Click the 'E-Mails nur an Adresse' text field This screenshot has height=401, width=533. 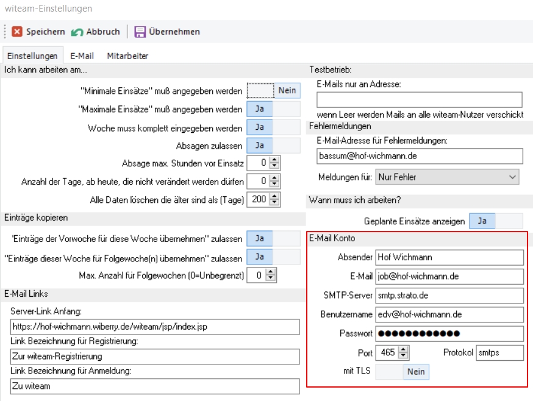click(420, 100)
